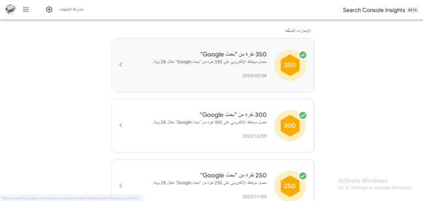
Task: Click the account profile avatar
Action: click(x=10, y=10)
